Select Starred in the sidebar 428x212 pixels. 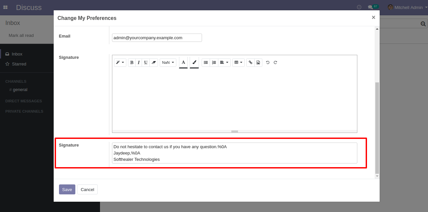tap(19, 64)
